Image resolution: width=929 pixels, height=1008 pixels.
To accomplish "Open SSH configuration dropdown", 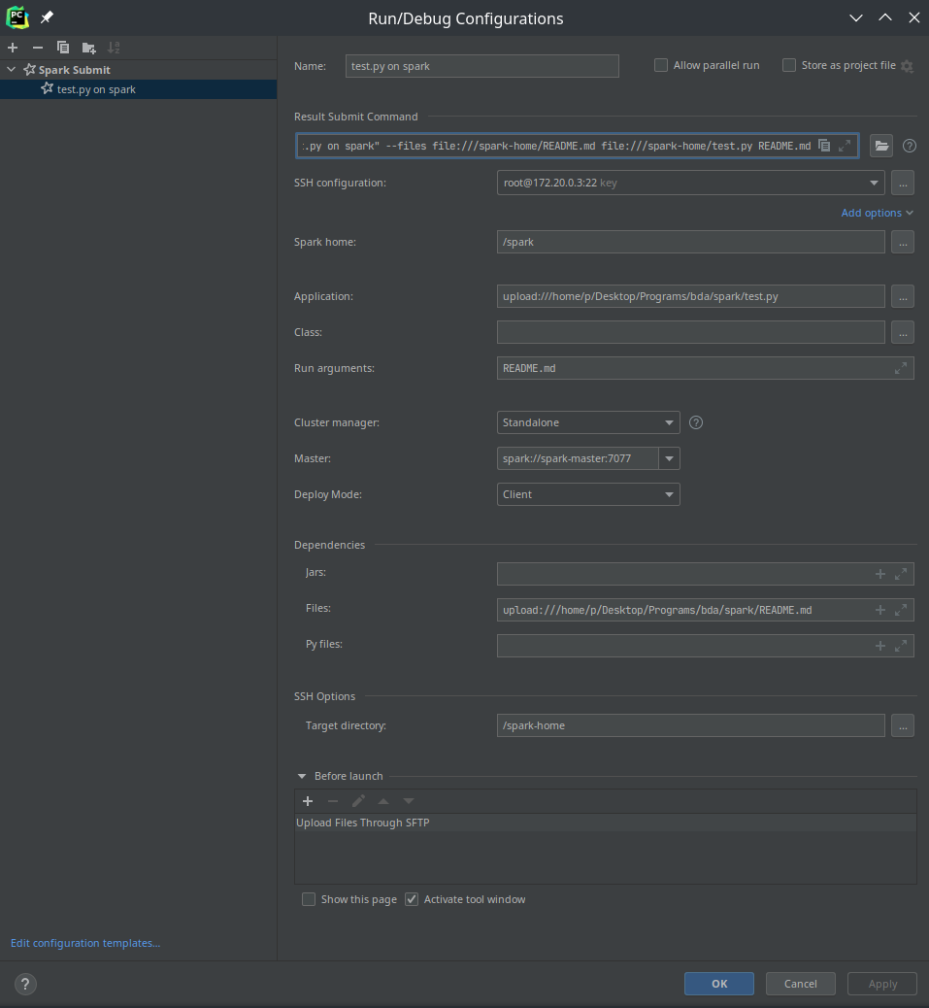I will point(874,184).
